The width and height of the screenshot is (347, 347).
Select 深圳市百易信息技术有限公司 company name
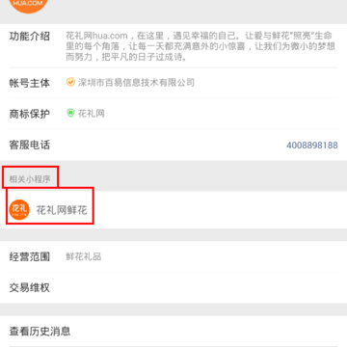tap(136, 83)
